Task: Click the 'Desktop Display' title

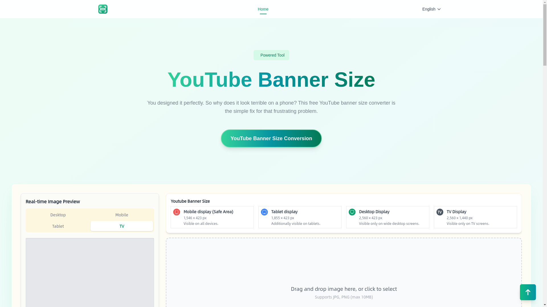Action: (374, 212)
